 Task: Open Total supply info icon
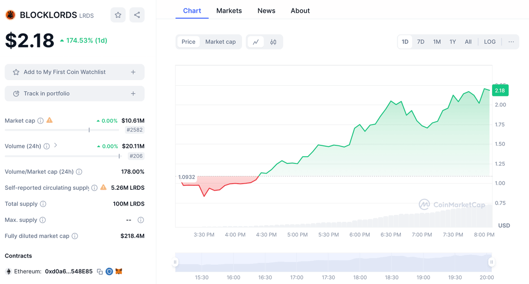[x=43, y=204]
